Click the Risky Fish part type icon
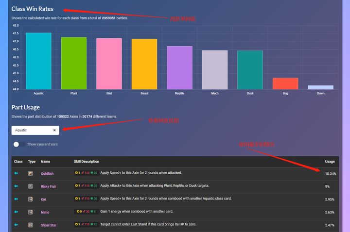The height and width of the screenshot is (232, 350). (31, 186)
